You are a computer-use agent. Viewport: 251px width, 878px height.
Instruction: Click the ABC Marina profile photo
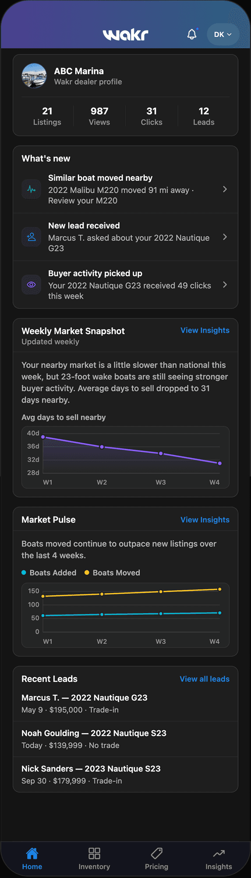[34, 76]
